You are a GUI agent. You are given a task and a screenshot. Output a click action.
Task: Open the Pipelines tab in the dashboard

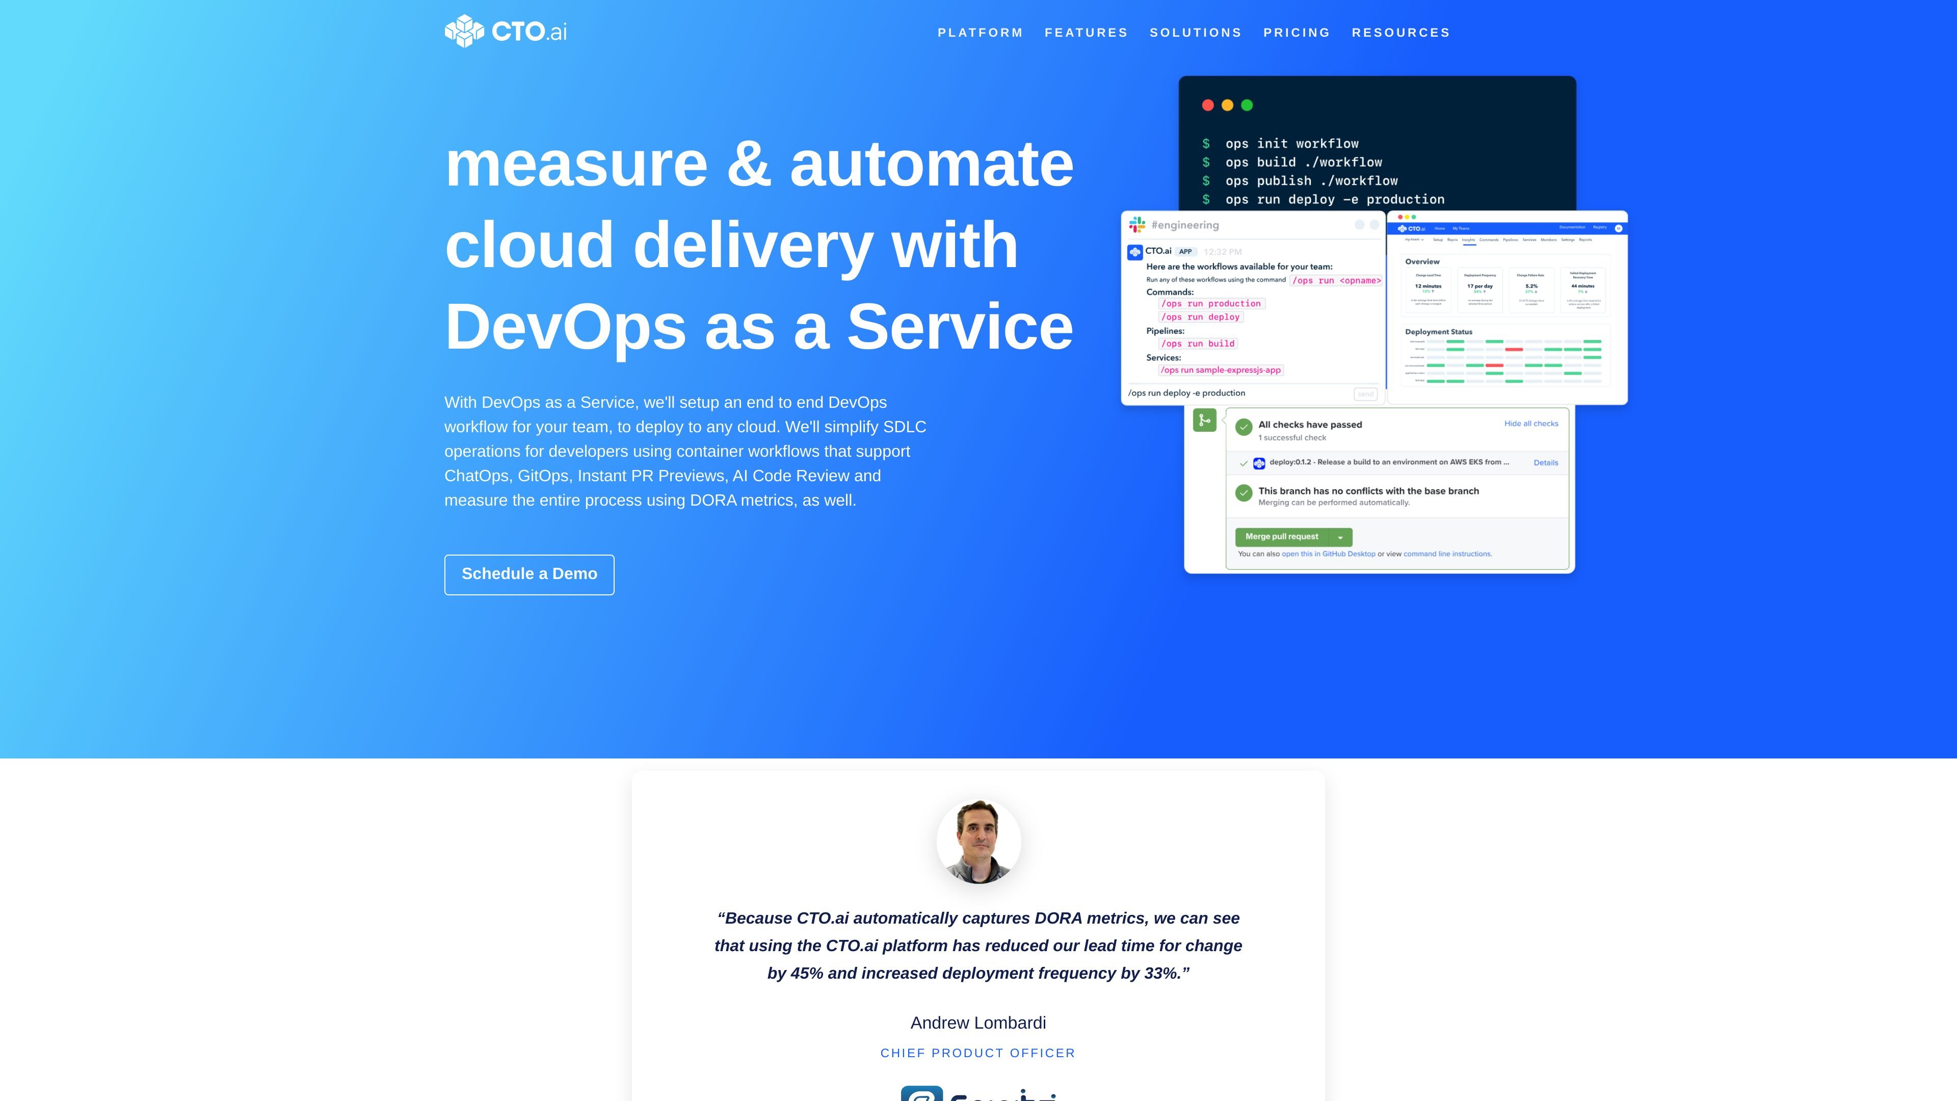[1510, 240]
